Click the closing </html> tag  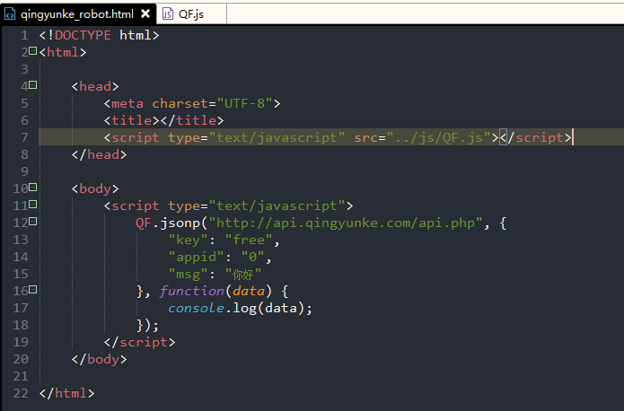click(66, 393)
